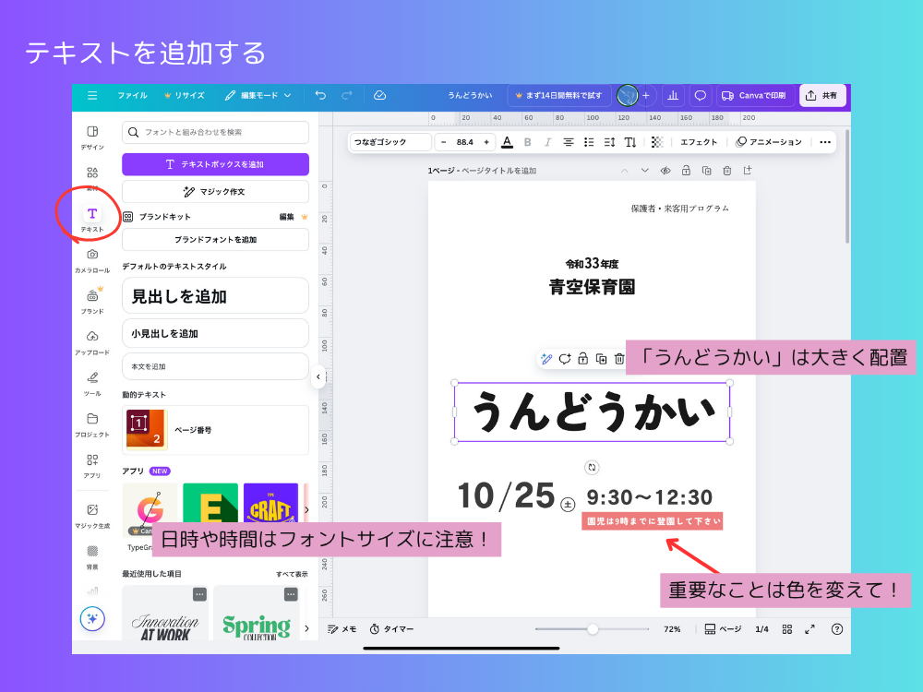Click the Canva assistant sparkle button
This screenshot has width=923, height=692.
[x=92, y=618]
